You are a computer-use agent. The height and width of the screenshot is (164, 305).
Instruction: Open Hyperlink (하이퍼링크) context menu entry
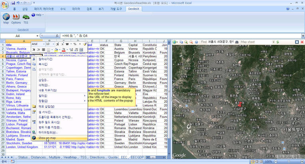[59, 133]
